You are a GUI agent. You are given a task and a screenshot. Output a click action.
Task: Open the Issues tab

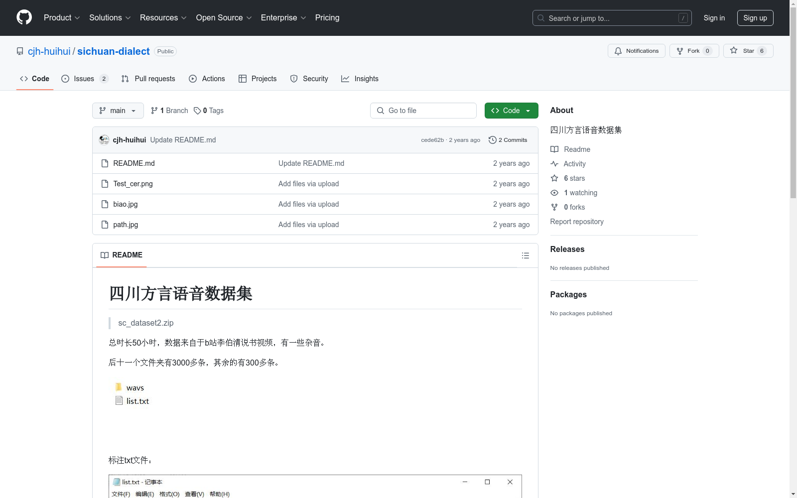point(84,79)
